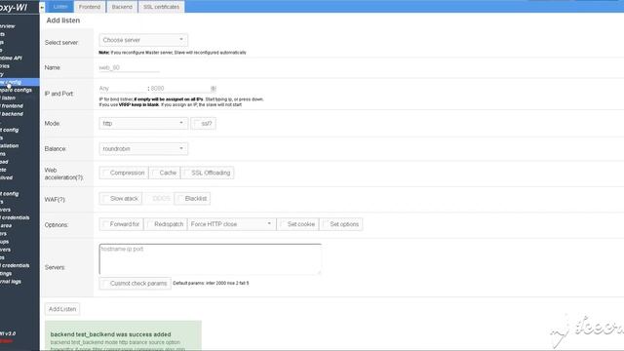The width and height of the screenshot is (624, 351).
Task: Open the Overview sidebar link
Action: coord(8,26)
